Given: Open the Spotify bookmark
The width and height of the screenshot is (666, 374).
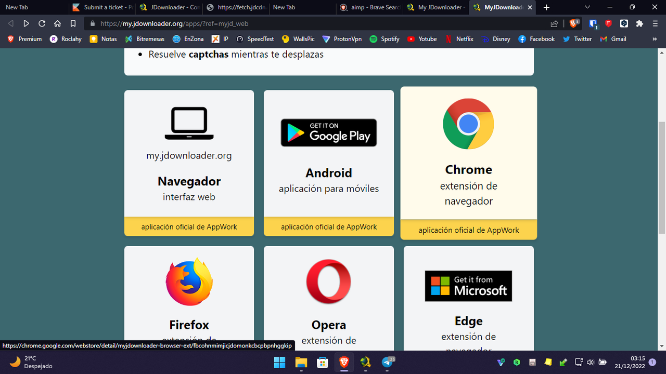Looking at the screenshot, I should [385, 39].
